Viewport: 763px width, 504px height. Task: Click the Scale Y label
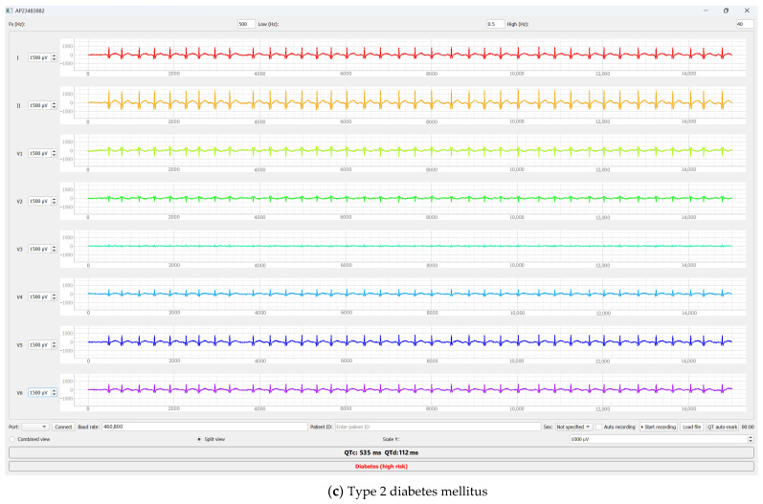point(391,439)
